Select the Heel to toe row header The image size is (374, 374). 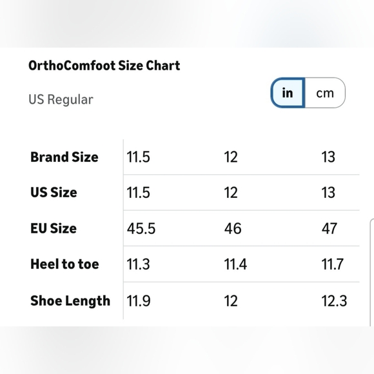[x=64, y=264]
